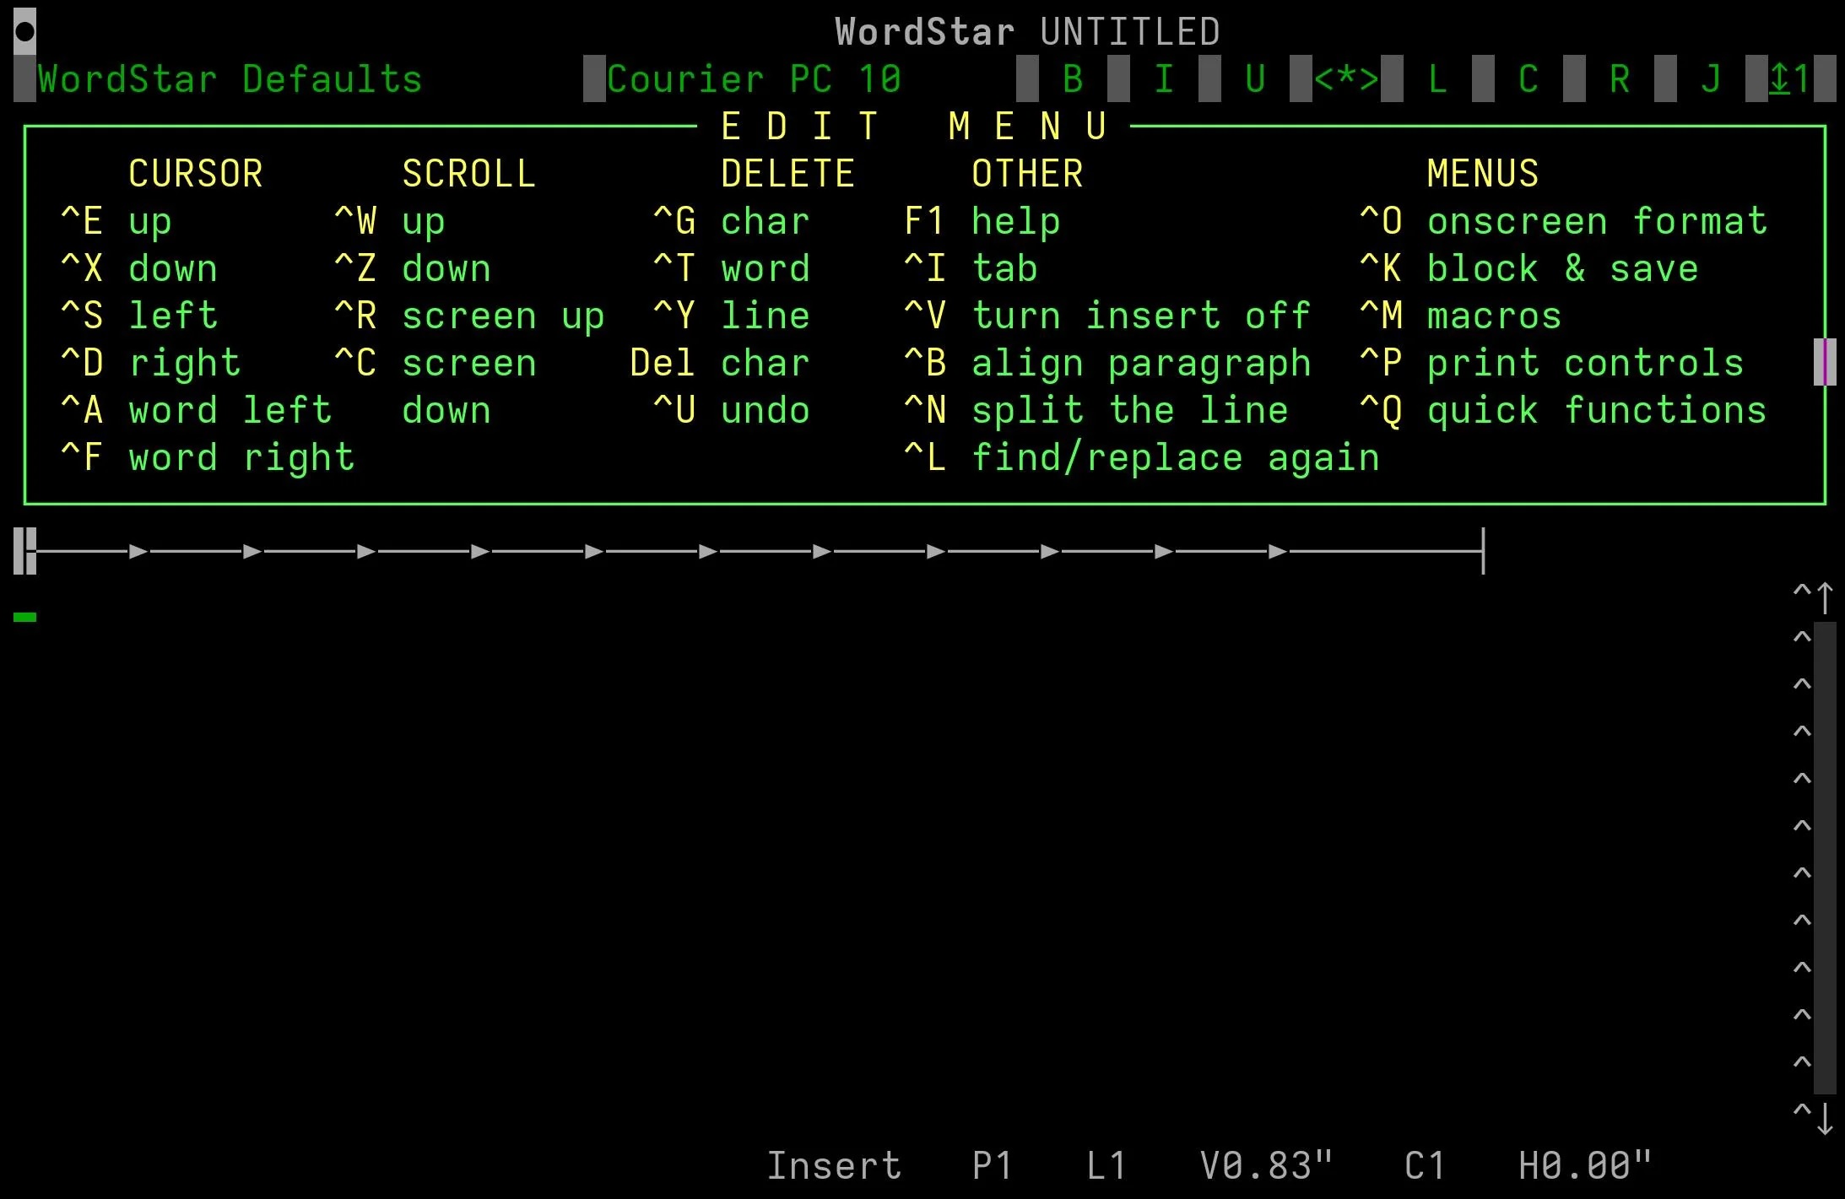Viewport: 1845px width, 1199px height.
Task: Toggle italic with the I style button
Action: click(1164, 79)
